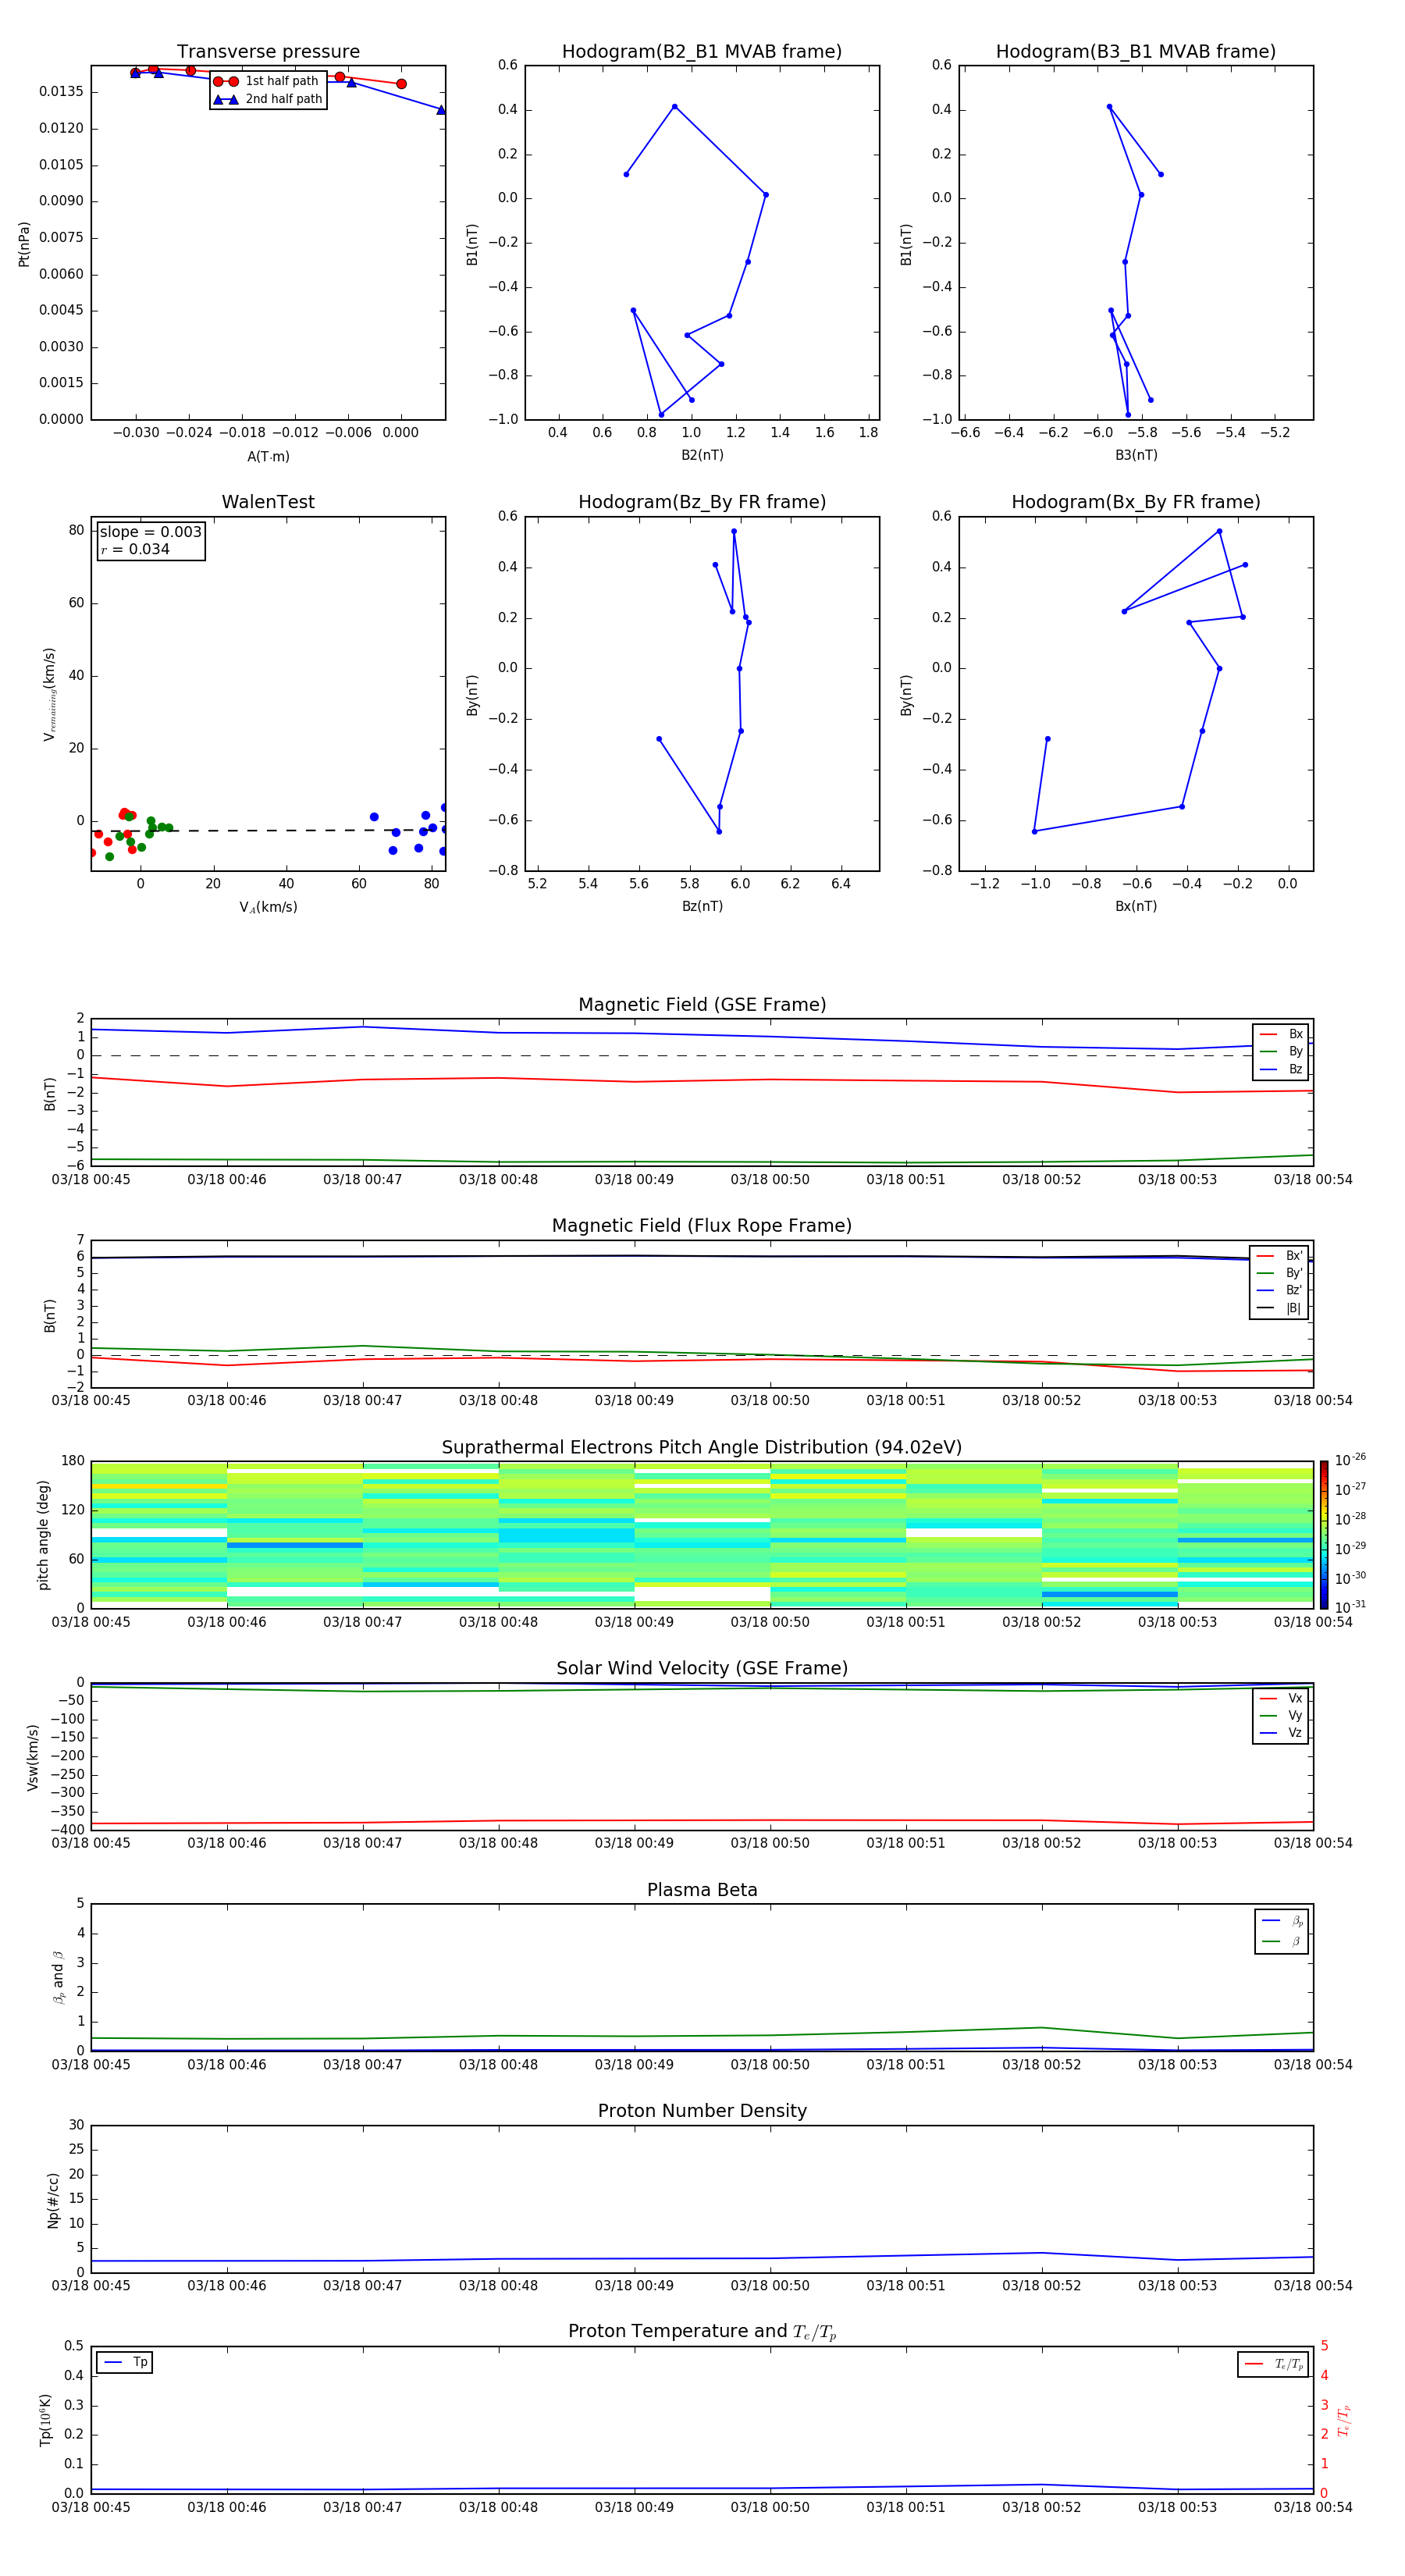Screen dimensions: 1405x2576
Task: Click the blue triangle marker beside "2nd half path"
Action: pos(225,99)
